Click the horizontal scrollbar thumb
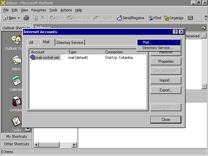The width and height of the screenshot is (208, 156). coord(49,145)
